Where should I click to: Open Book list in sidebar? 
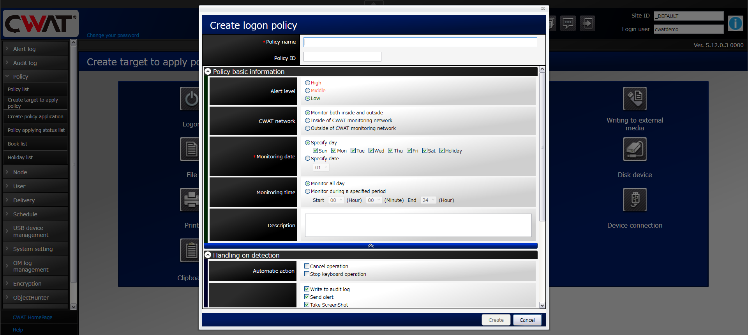coord(35,144)
